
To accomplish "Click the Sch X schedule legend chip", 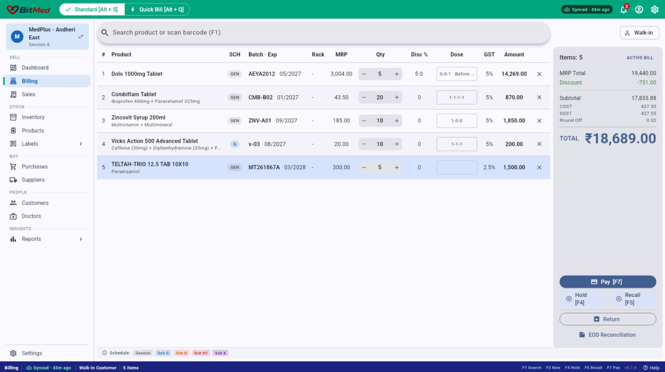I will 221,353.
